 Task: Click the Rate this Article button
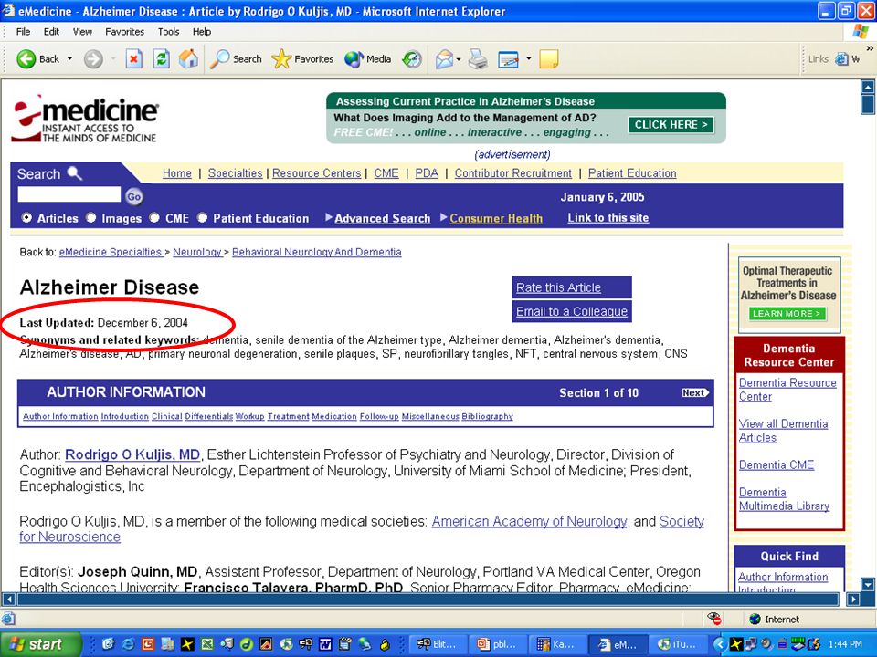click(572, 287)
